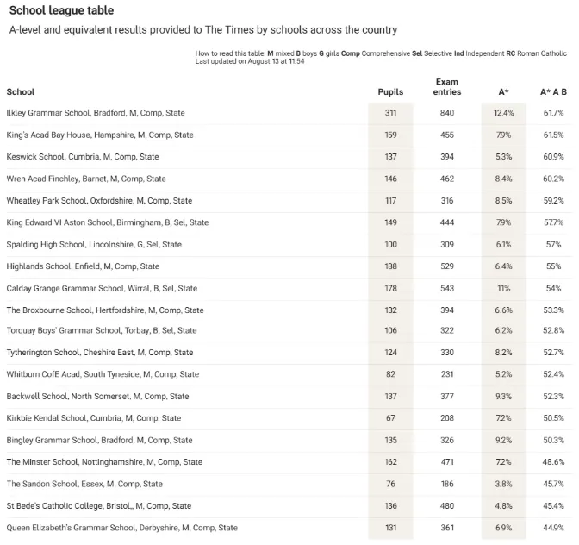Click the A* column header
Screen dimensions: 579x545
[x=503, y=91]
